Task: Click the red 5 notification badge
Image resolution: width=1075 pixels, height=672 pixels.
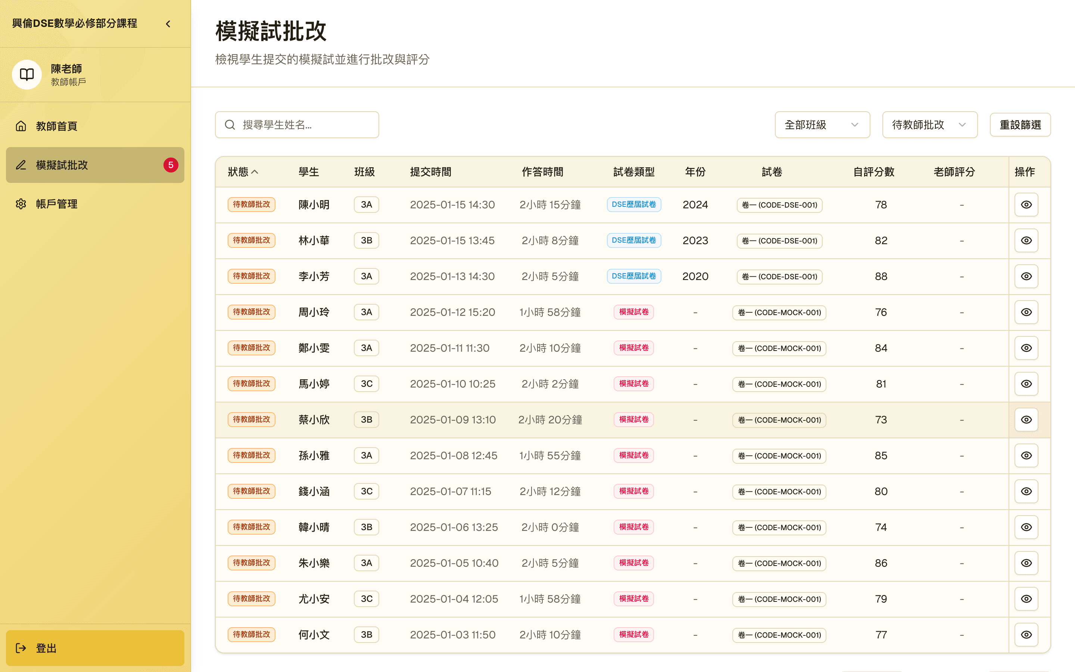Action: [x=171, y=165]
